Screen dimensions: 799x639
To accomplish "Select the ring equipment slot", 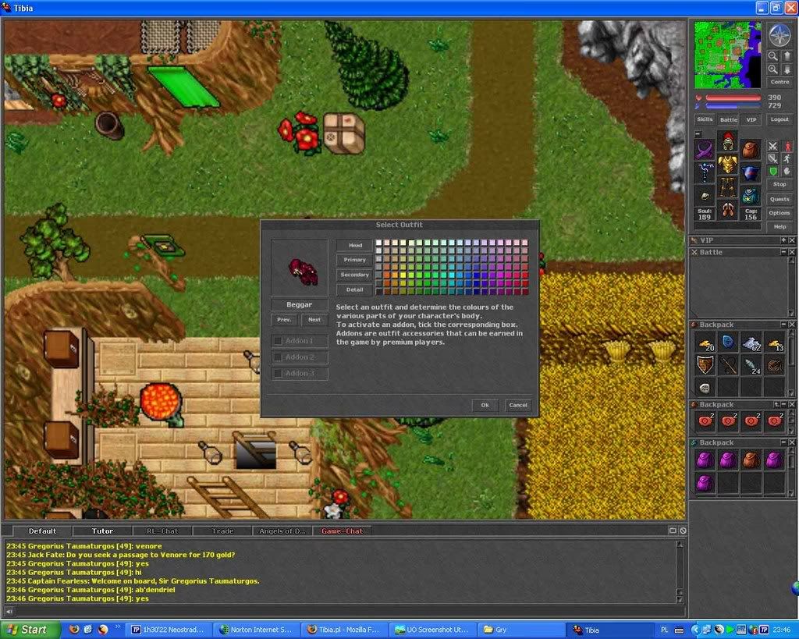I will pyautogui.click(x=705, y=196).
